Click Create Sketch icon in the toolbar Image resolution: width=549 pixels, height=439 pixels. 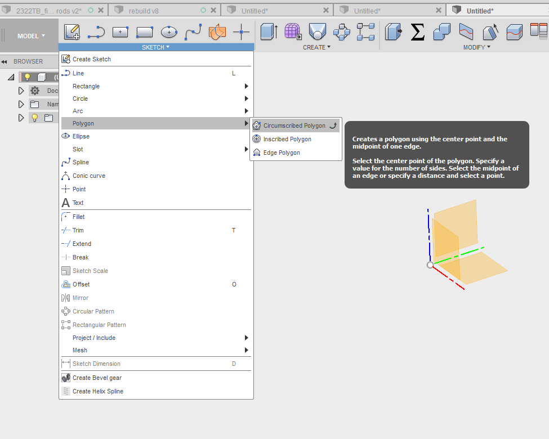(x=72, y=33)
